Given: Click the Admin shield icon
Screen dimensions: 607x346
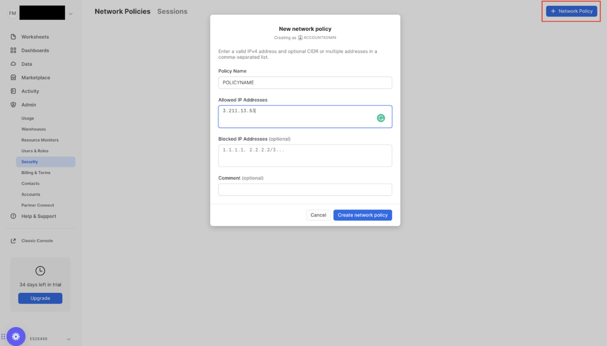Looking at the screenshot, I should 13,105.
